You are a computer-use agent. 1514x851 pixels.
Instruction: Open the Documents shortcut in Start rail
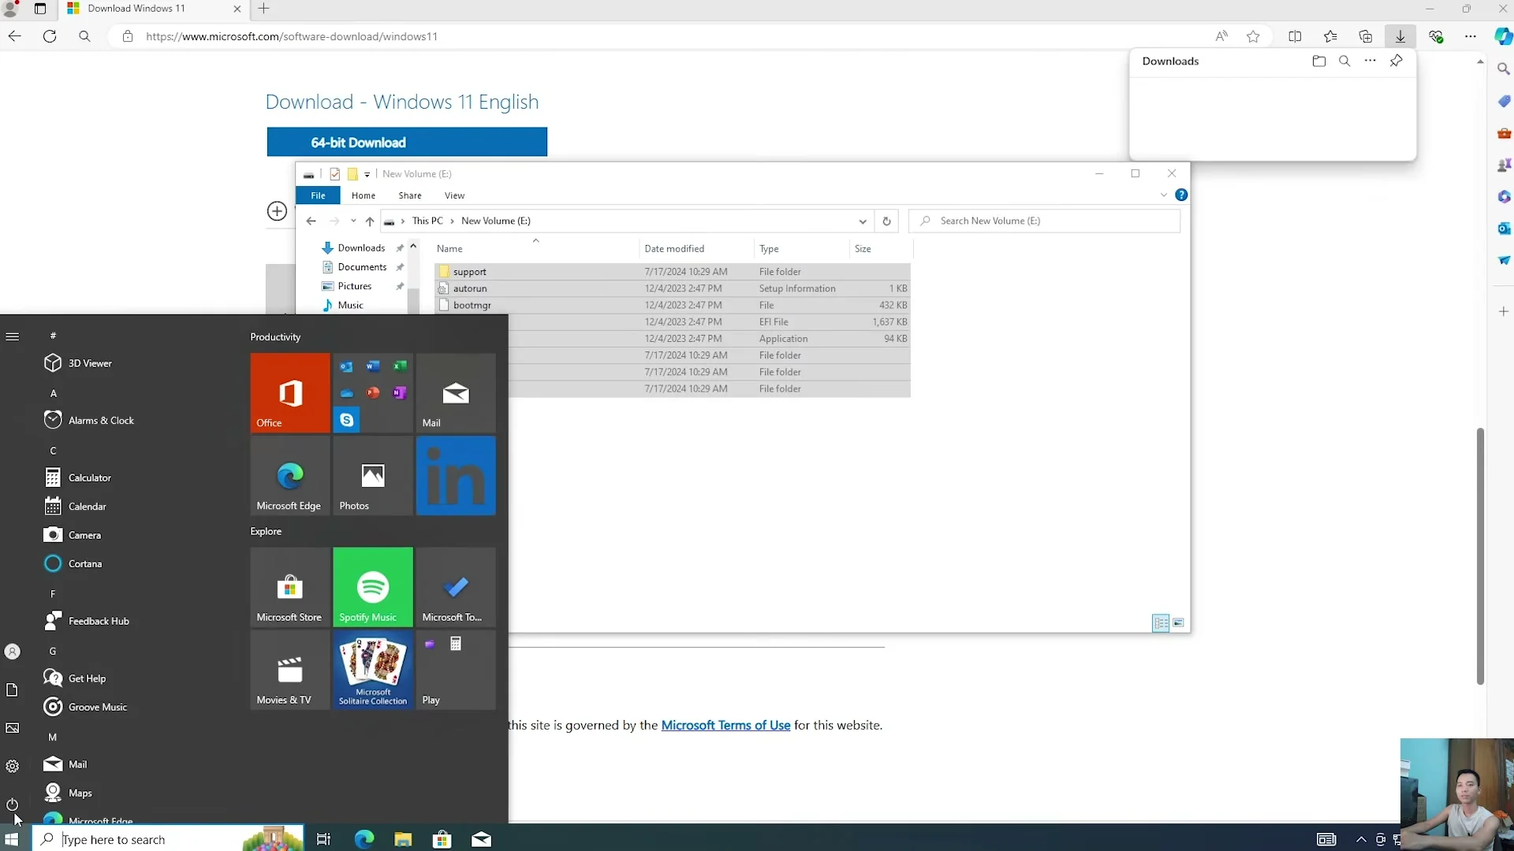click(13, 690)
